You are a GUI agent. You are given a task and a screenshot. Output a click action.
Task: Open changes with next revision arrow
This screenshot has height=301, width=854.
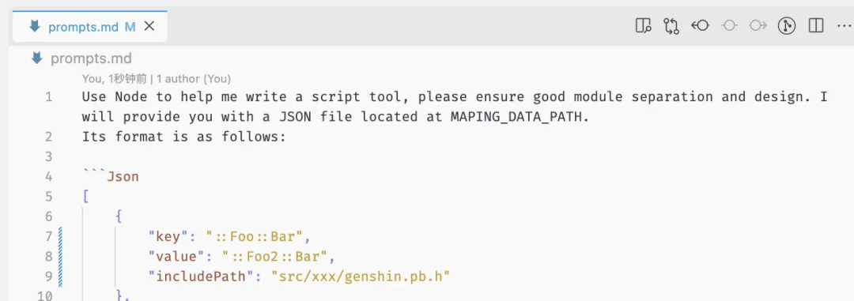758,25
